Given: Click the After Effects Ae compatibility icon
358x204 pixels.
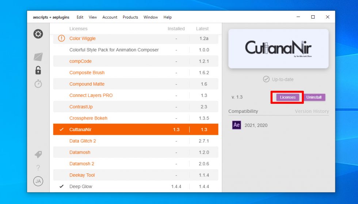Looking at the screenshot, I should pyautogui.click(x=237, y=125).
